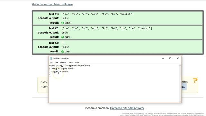Click test #3 empty array text
The width and height of the screenshot is (206, 116).
tap(63, 43)
